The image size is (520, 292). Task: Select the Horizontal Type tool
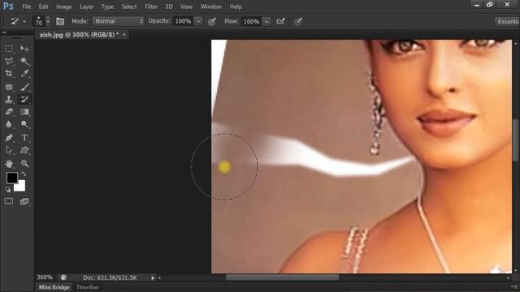(24, 138)
